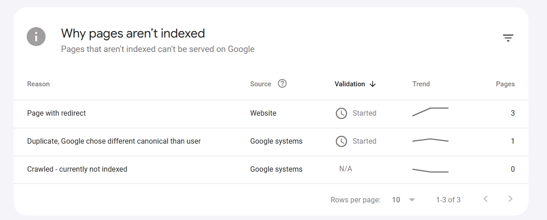Open the Rows per page dropdown

(403, 200)
